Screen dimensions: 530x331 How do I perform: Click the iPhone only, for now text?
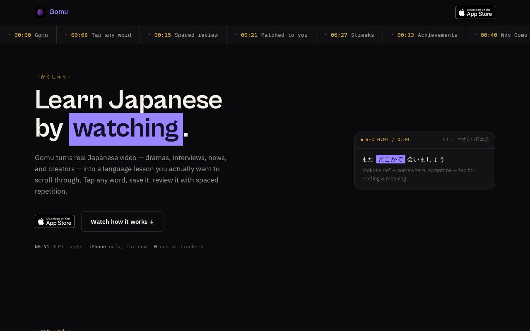pos(118,247)
